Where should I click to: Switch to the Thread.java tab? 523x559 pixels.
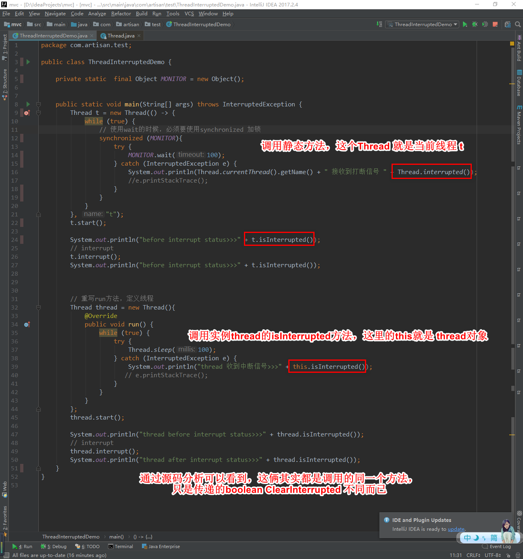121,35
